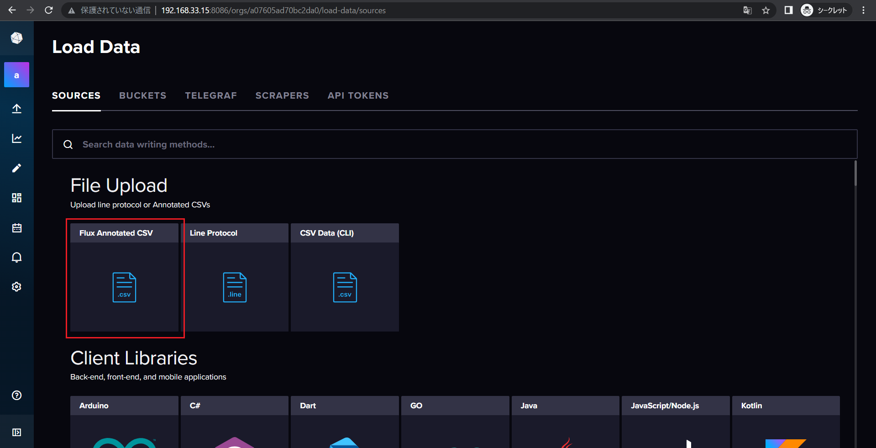Click the InfluxDB logo in sidebar
The height and width of the screenshot is (448, 876).
coord(16,38)
